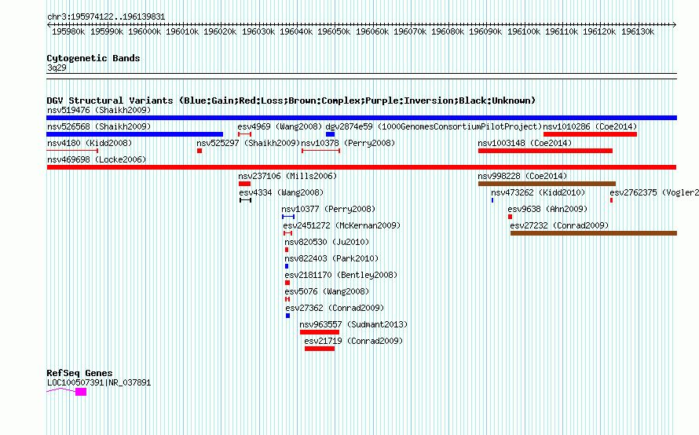This screenshot has width=699, height=435.
Task: Select the brown esv27232 complex bar
Action: point(594,233)
